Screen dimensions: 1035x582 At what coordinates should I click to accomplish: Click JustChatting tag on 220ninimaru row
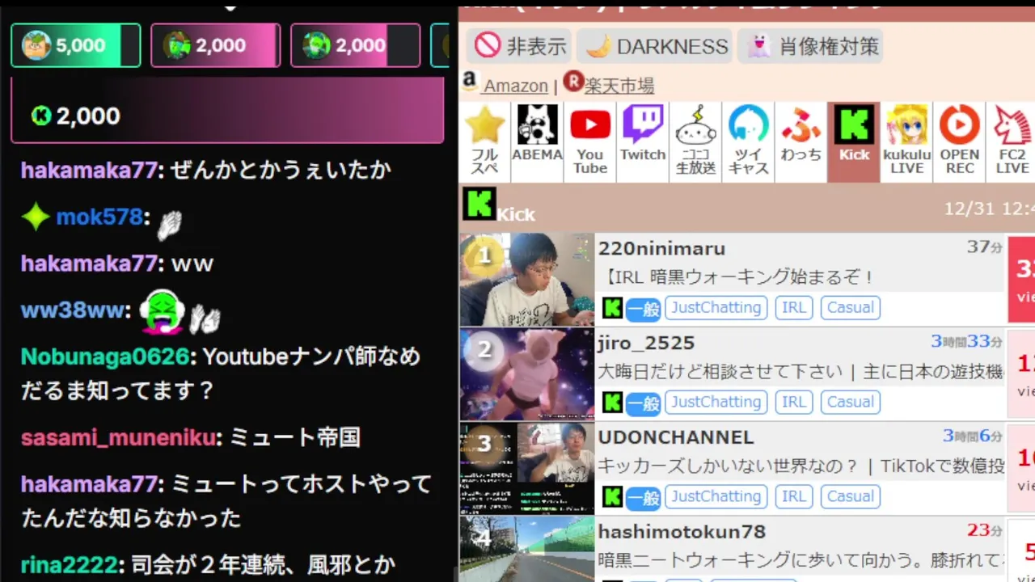coord(716,307)
